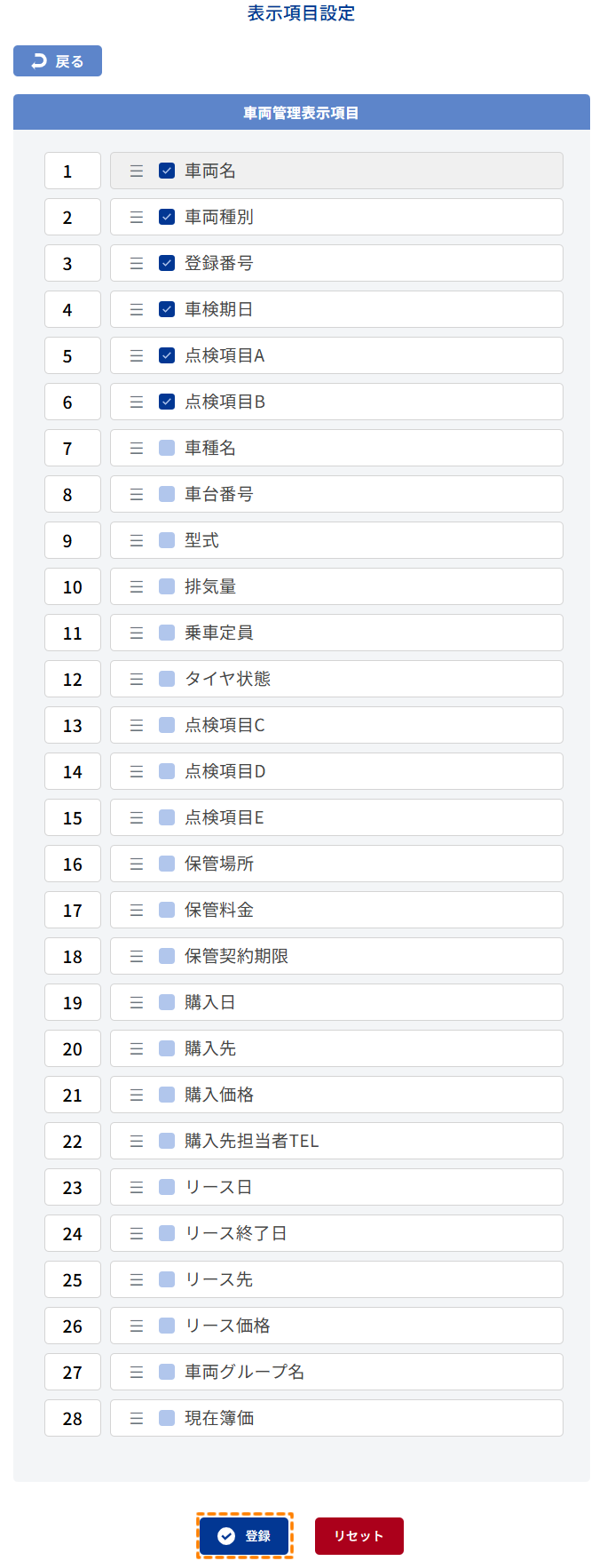The image size is (607, 1561).
Task: Click the drag handle for タイヤ状態
Action: (x=137, y=679)
